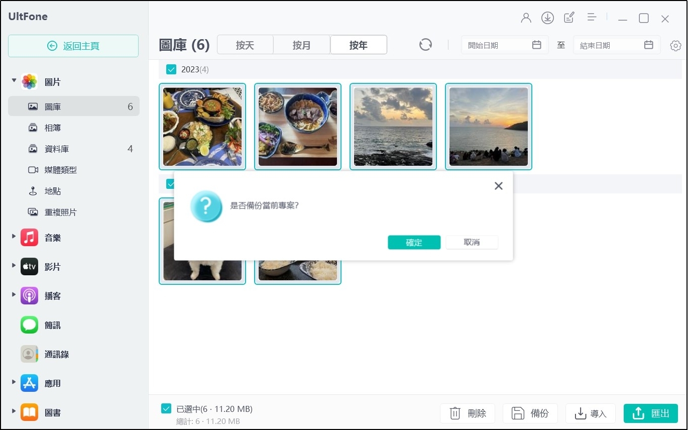This screenshot has width=688, height=430.
Task: Deselect the sunset photo thumbnail checkbox
Action: [489, 126]
